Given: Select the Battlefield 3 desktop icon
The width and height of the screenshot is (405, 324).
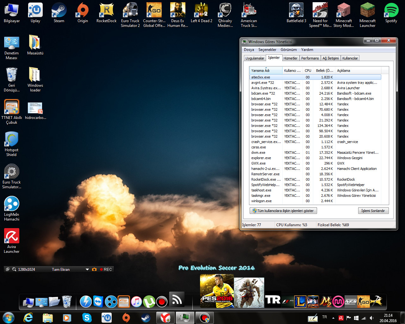Looking at the screenshot, I should tap(296, 13).
